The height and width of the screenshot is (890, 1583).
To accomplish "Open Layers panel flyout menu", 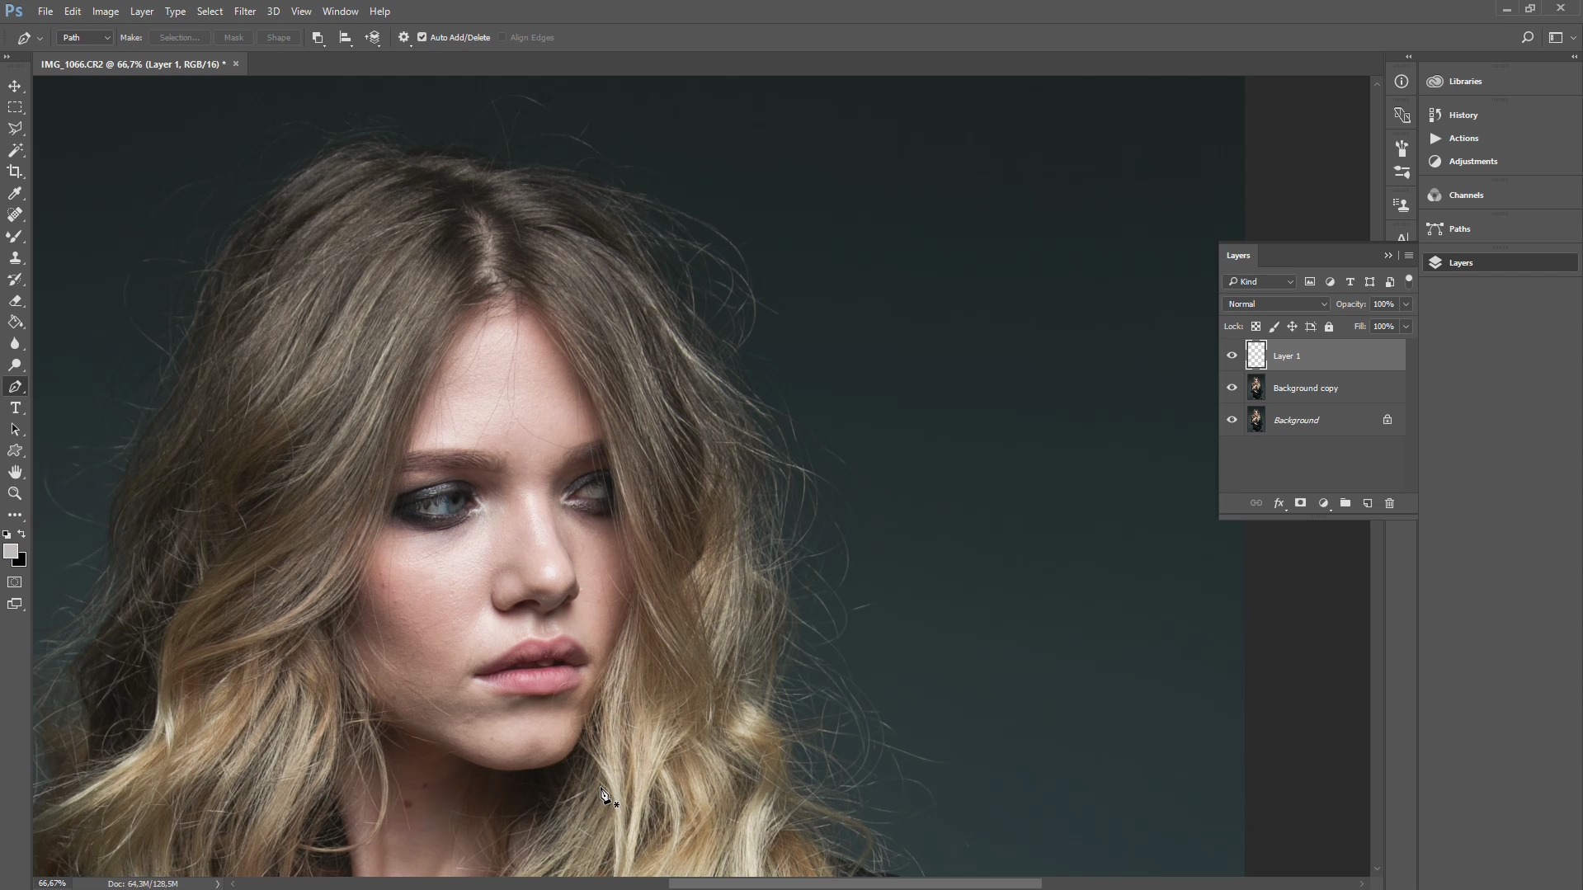I will click(1409, 256).
